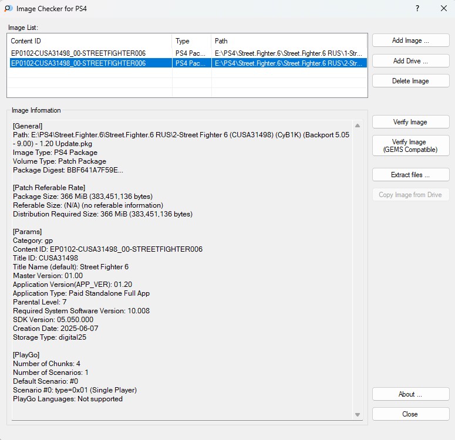Click the Title Name (default): Street Fighter 6 line
The image size is (455, 440).
click(x=71, y=267)
